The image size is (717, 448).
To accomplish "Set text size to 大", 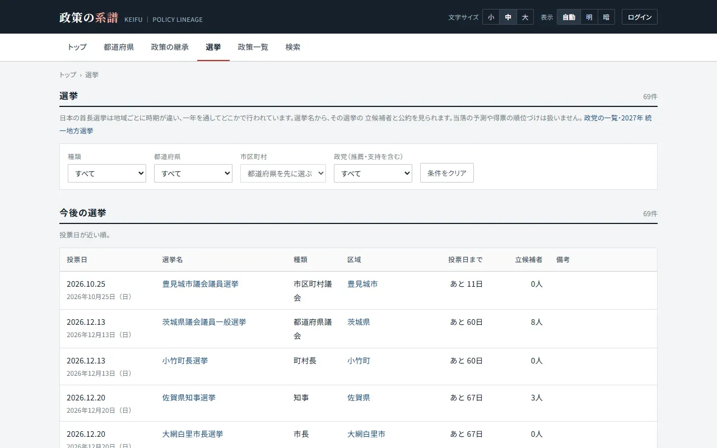I will coord(525,17).
